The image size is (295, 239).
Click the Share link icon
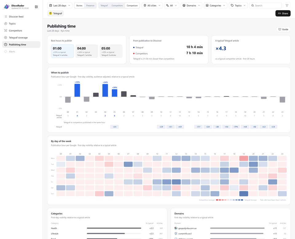[279, 13]
